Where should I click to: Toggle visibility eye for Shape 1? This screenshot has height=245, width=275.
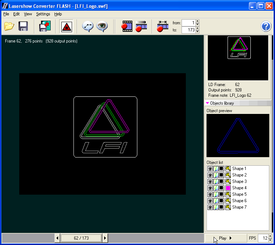point(210,169)
